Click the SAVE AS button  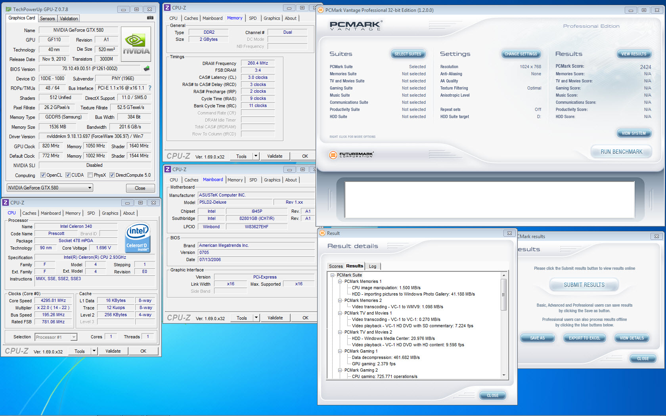pos(537,338)
